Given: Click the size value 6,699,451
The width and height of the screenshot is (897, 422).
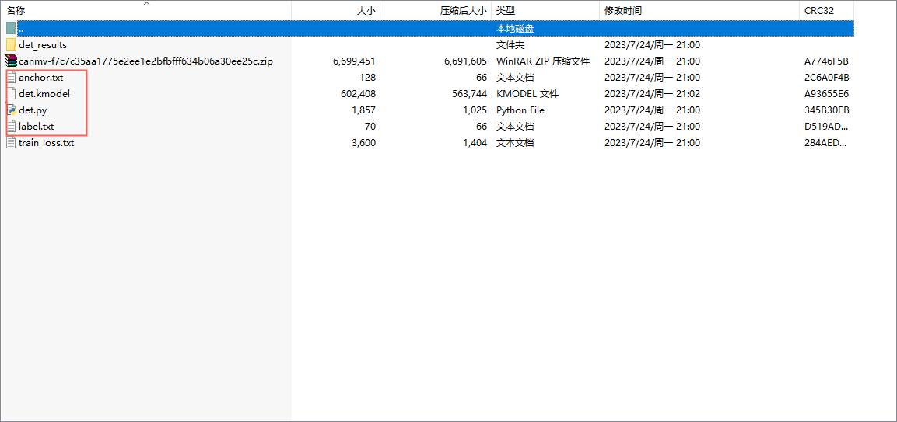Looking at the screenshot, I should [x=354, y=61].
